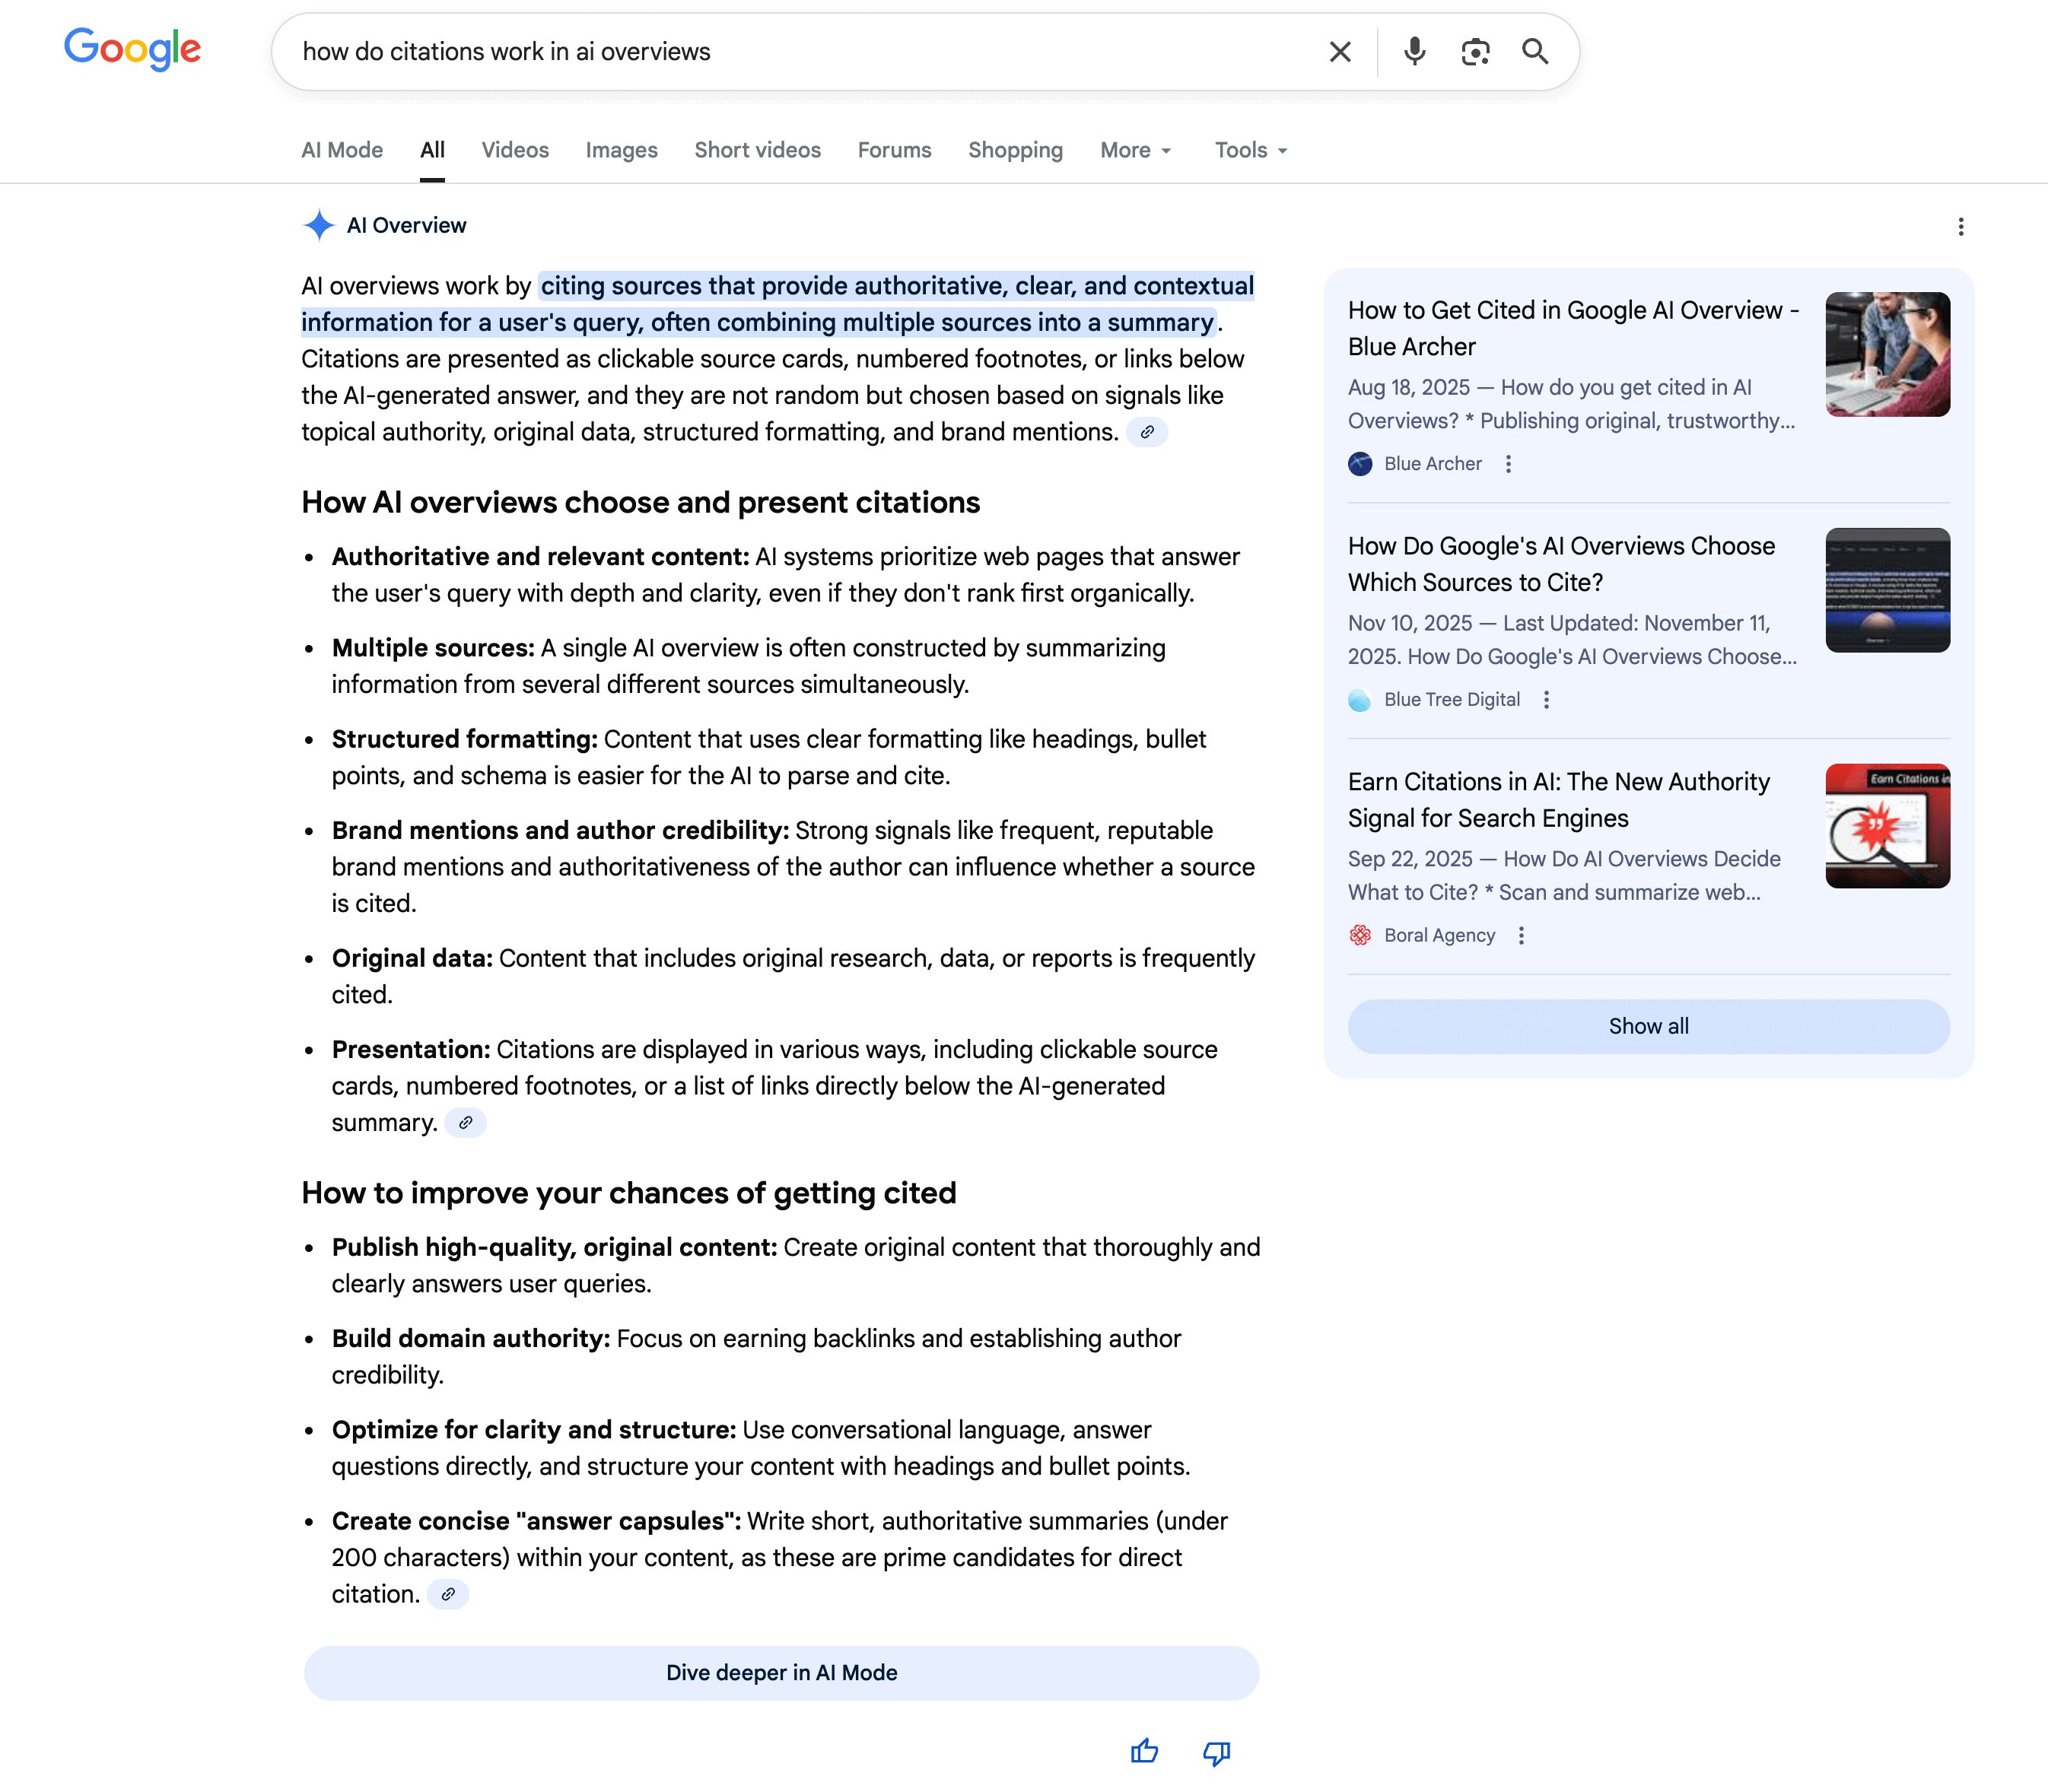The width and height of the screenshot is (2048, 1792).
Task: Click the magnifying glass search icon
Action: tap(1535, 52)
